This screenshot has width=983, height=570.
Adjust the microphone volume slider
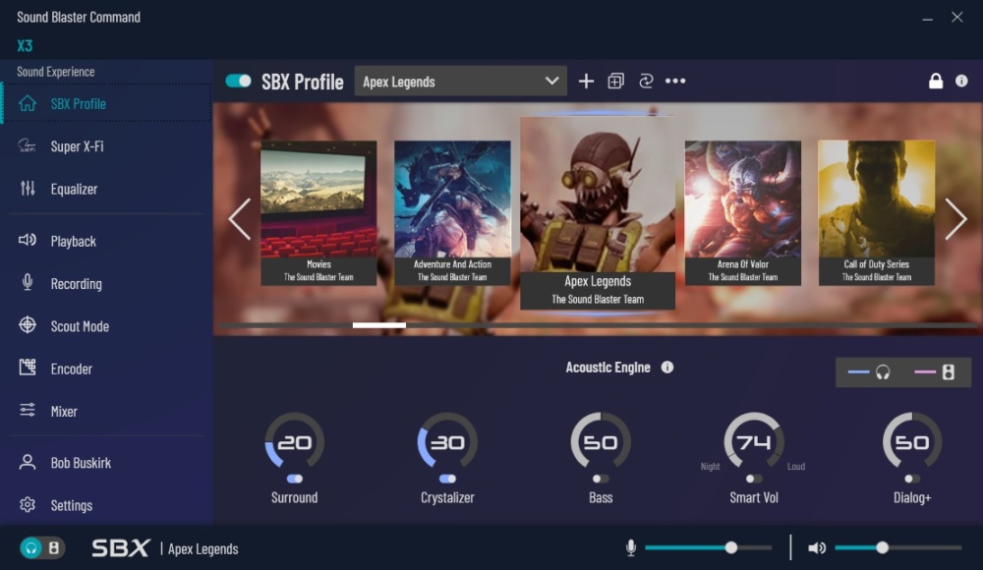708,548
